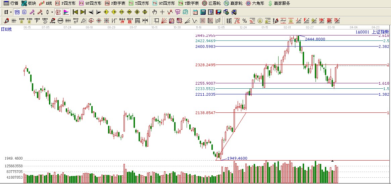Toggle the pink flag marker button
The image size is (391, 184).
point(66,12)
